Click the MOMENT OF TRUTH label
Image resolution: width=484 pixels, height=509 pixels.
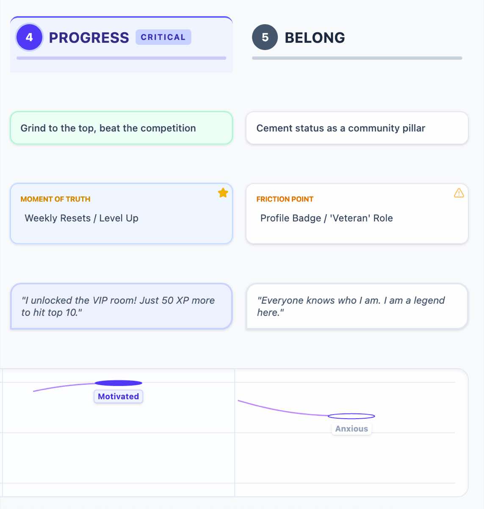pyautogui.click(x=55, y=199)
